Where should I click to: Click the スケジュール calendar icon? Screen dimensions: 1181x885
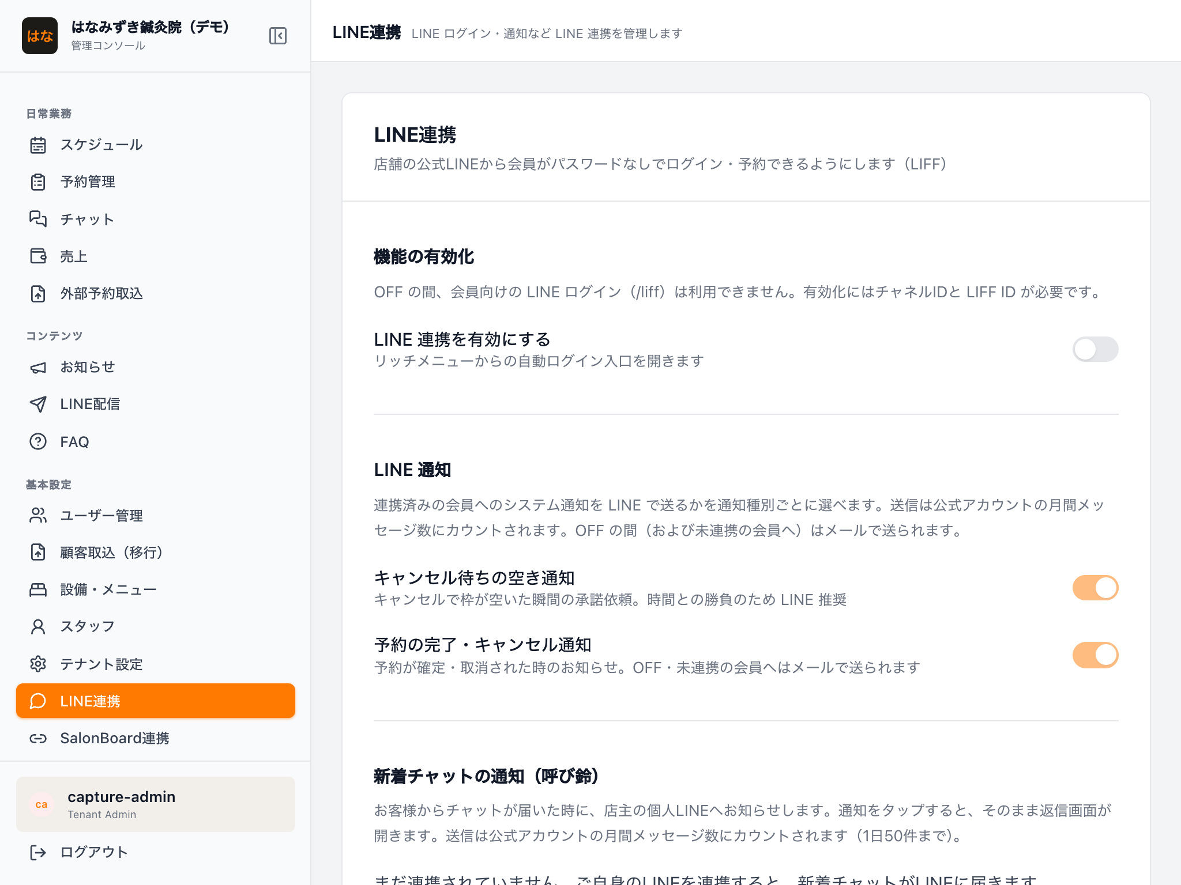tap(38, 145)
